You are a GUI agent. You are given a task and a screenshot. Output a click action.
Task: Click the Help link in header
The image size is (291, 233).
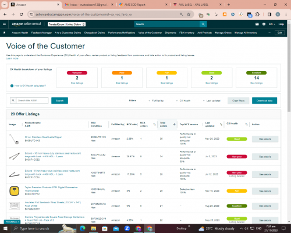(281, 24)
